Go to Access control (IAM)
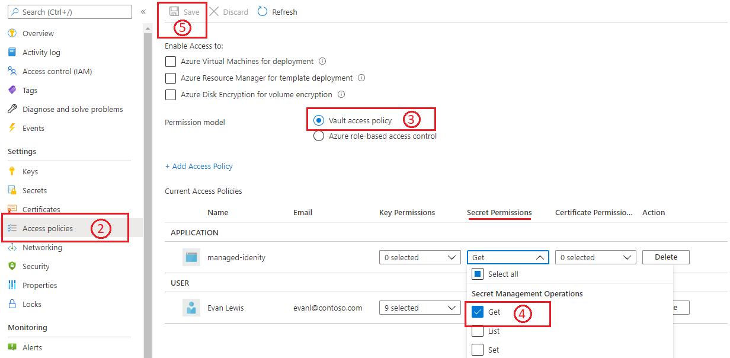Screen dimensions: 730x358 [57, 72]
